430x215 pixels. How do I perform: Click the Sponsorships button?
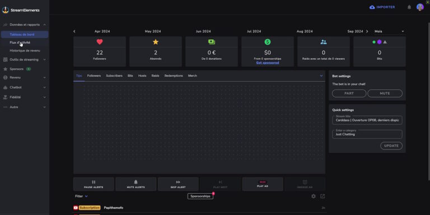coord(200,197)
